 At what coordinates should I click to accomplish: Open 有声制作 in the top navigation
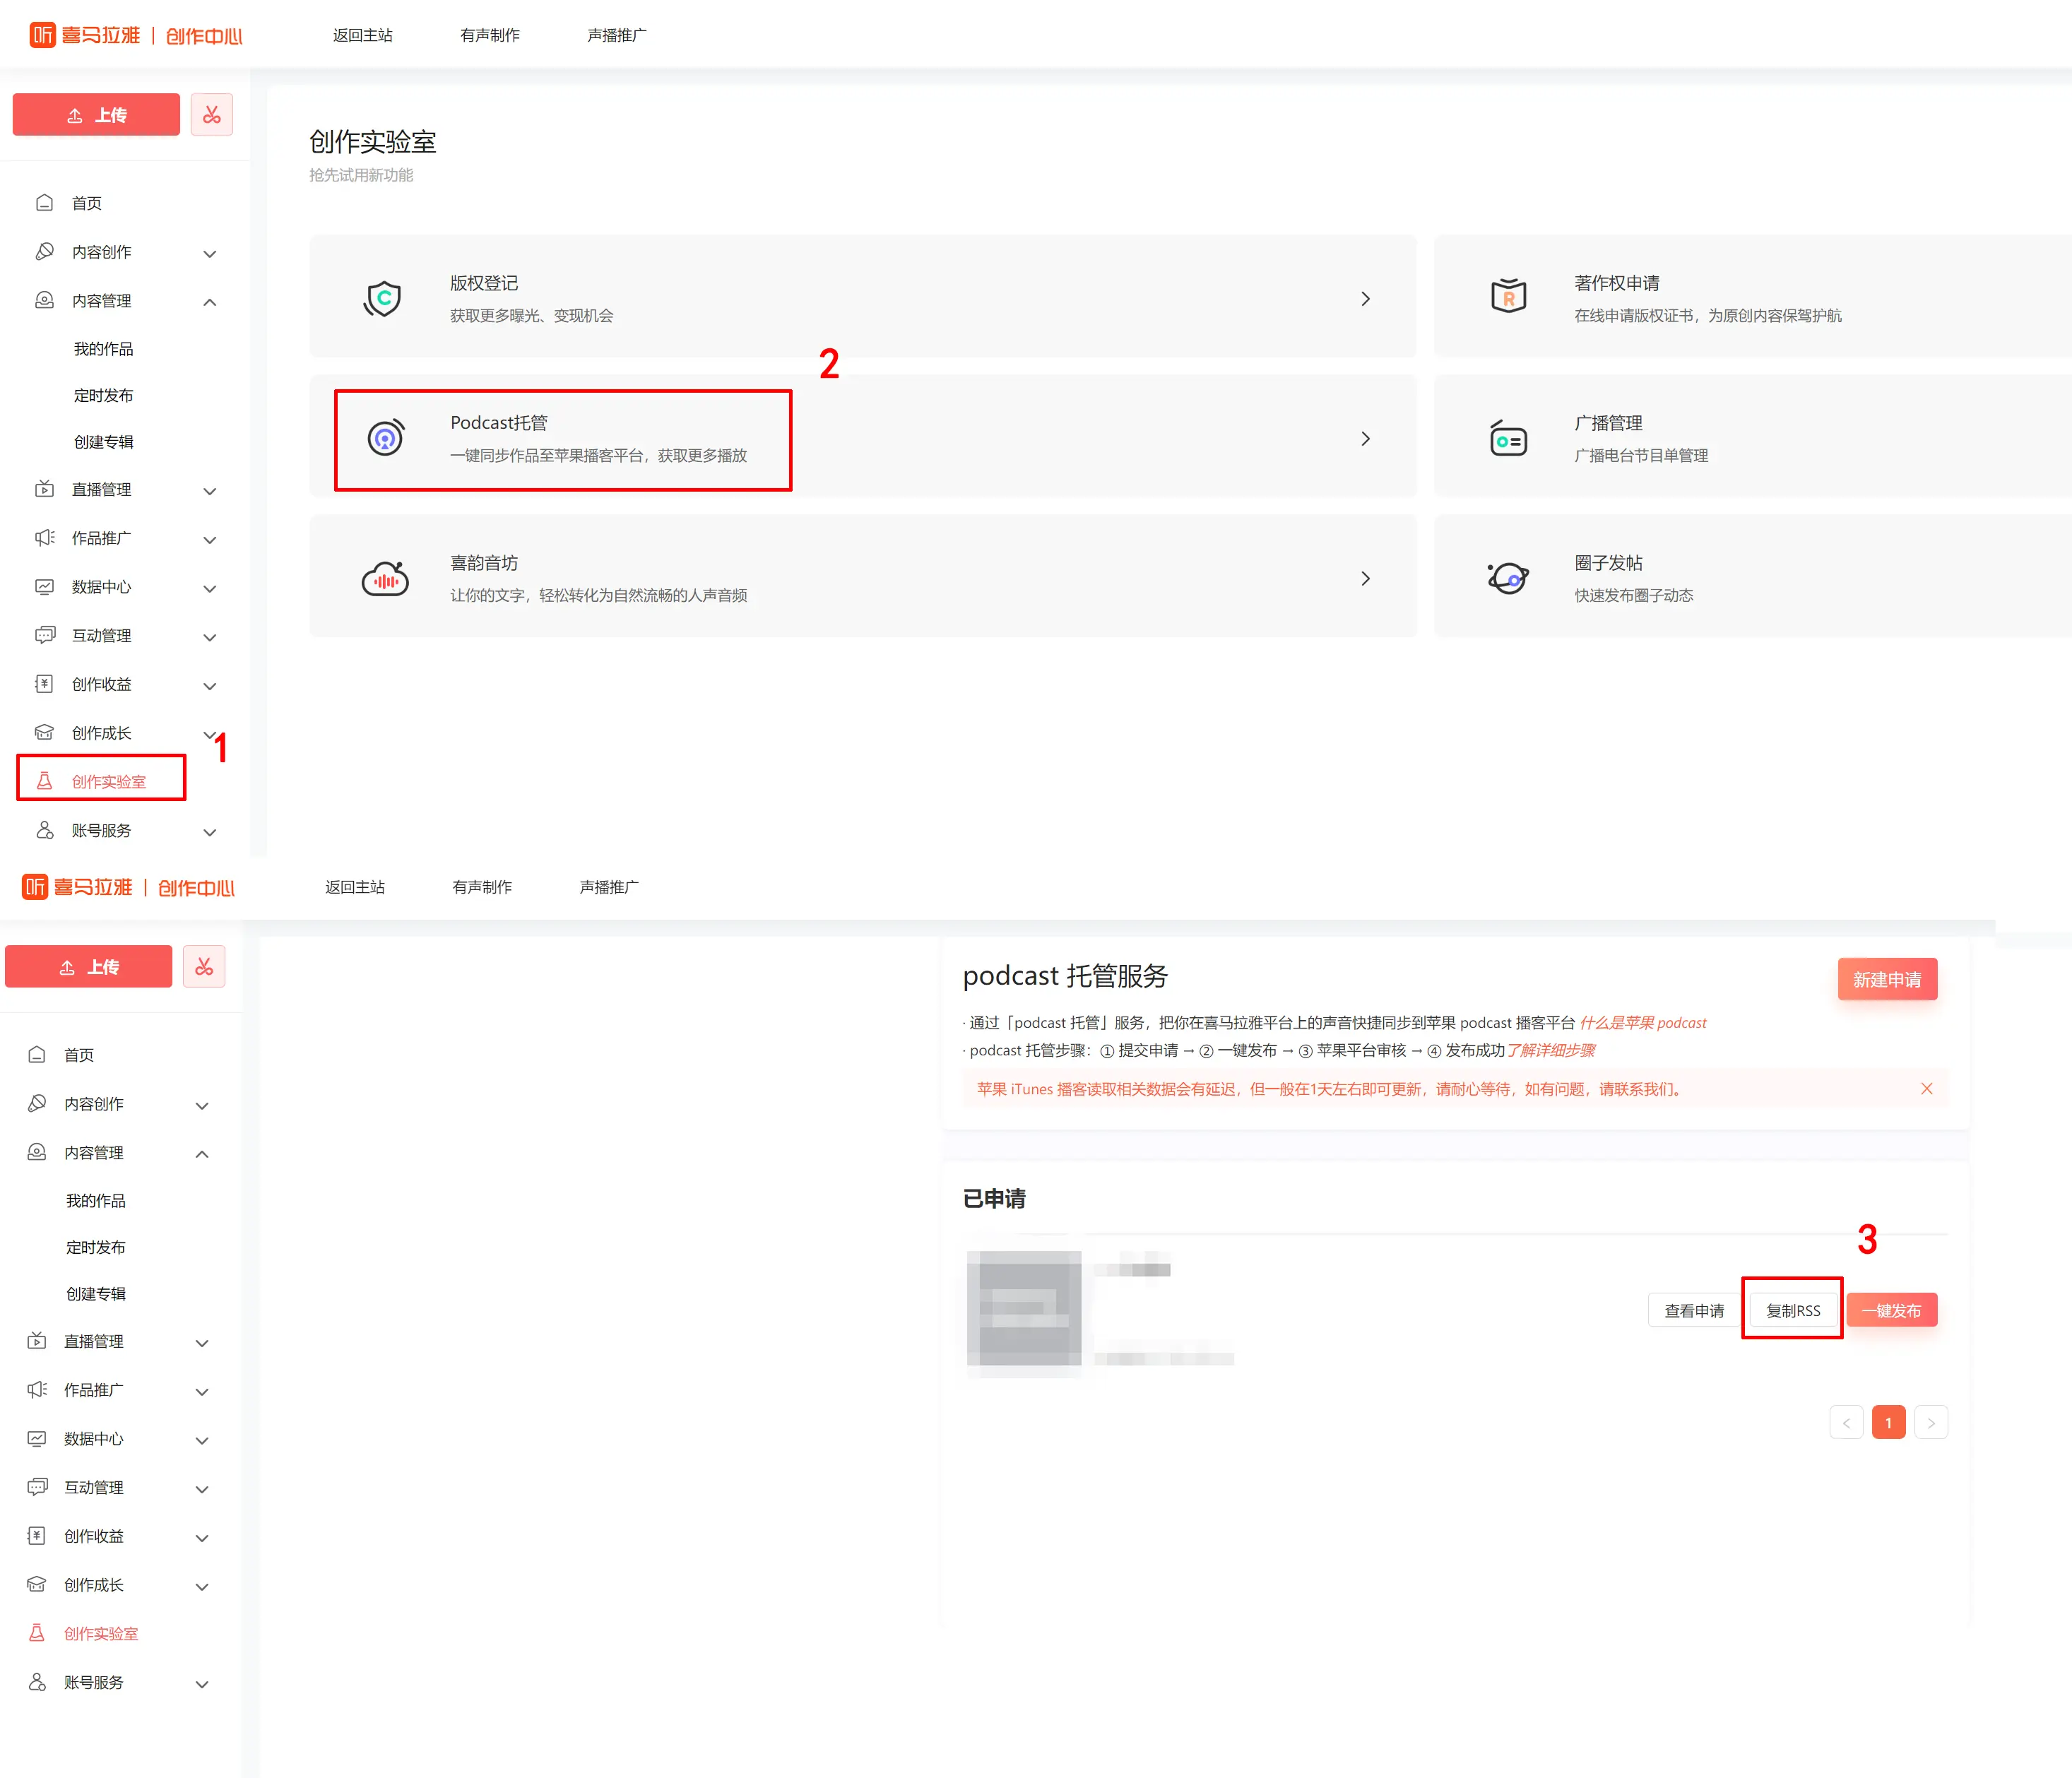point(489,35)
